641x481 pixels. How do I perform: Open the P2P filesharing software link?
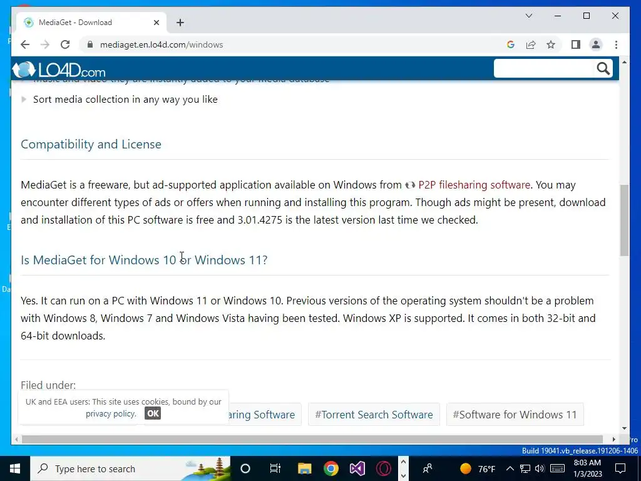(x=474, y=185)
